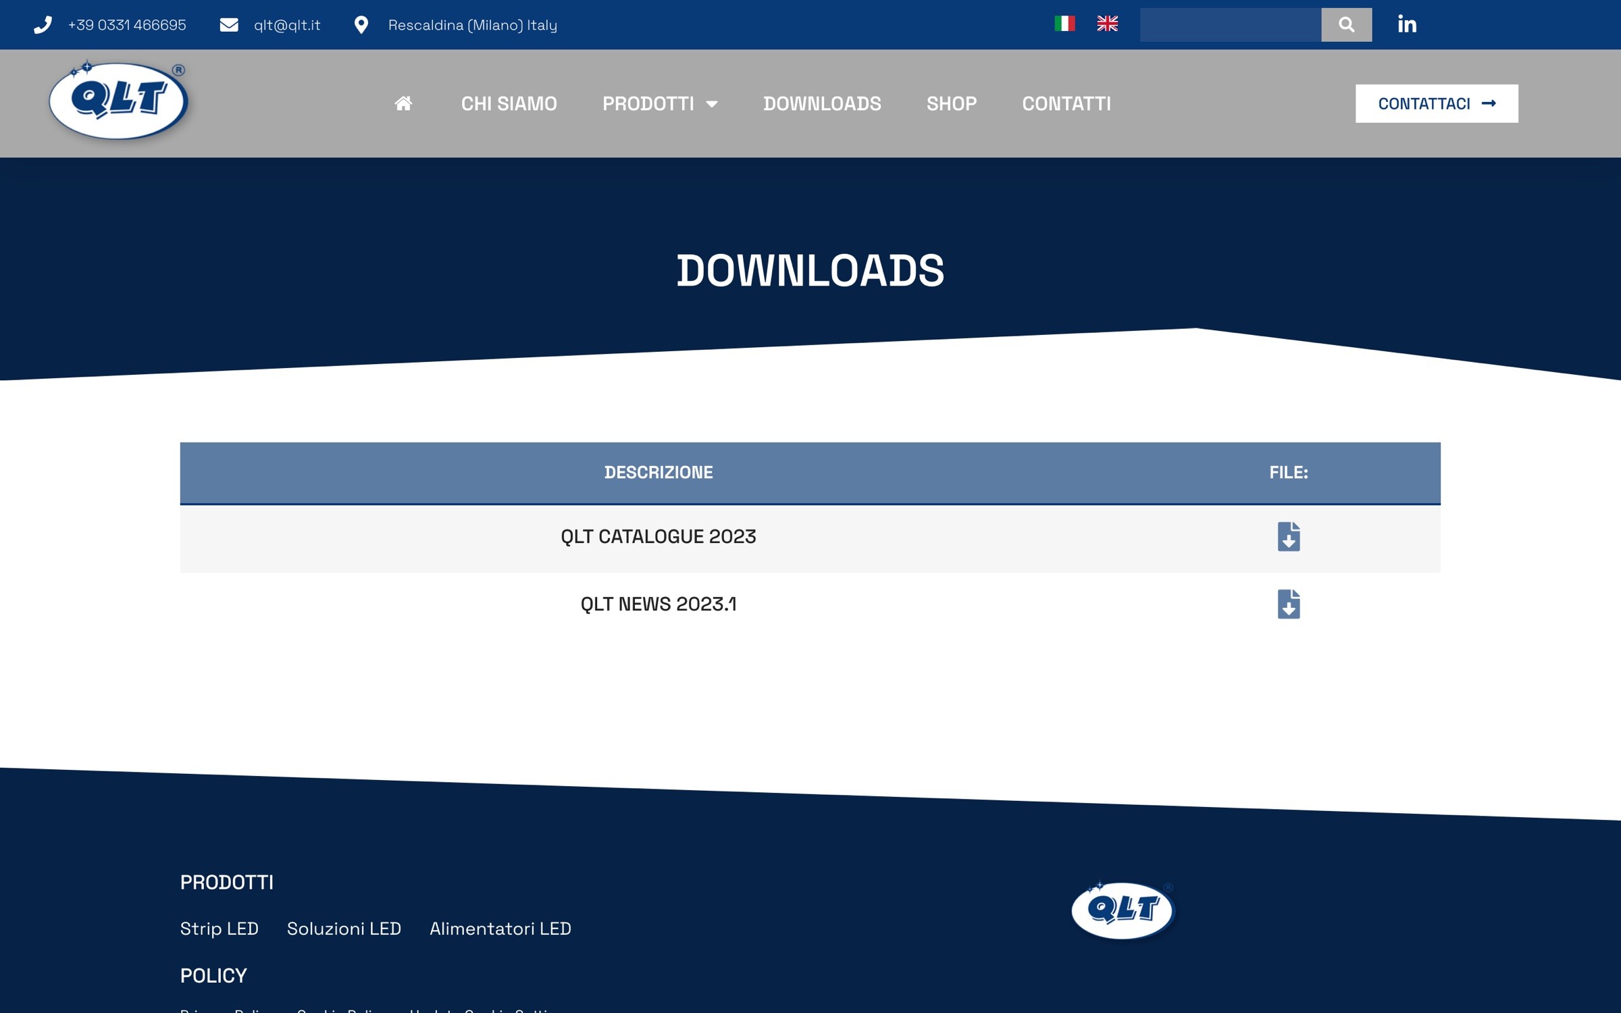Click the map pin location icon
Screen dimensions: 1621x1013
click(361, 25)
